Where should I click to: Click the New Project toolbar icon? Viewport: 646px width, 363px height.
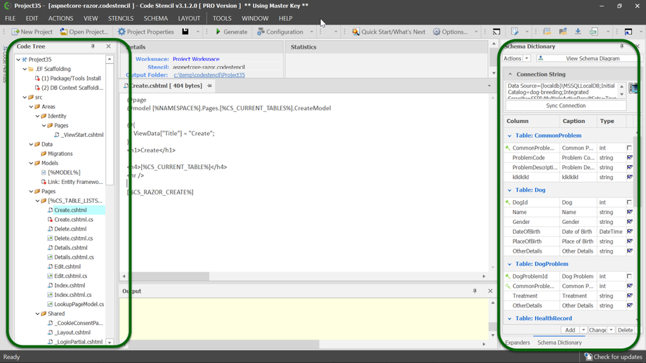point(15,32)
